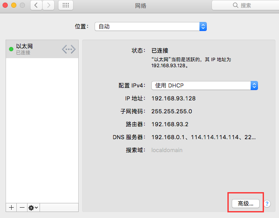Open the 配置 IPv4 dropdown
The height and width of the screenshot is (218, 279).
click(x=205, y=86)
